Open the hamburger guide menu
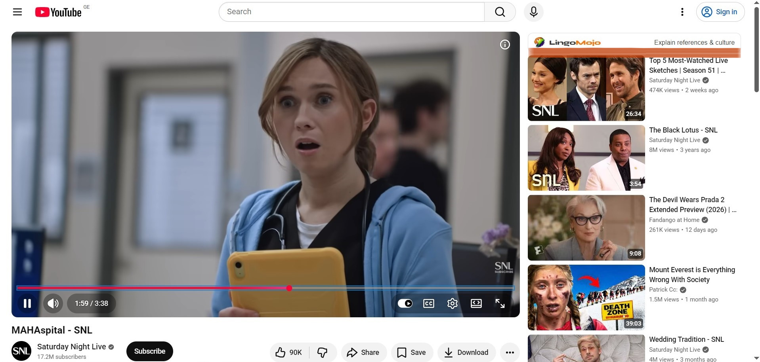This screenshot has height=362, width=760. [x=17, y=12]
